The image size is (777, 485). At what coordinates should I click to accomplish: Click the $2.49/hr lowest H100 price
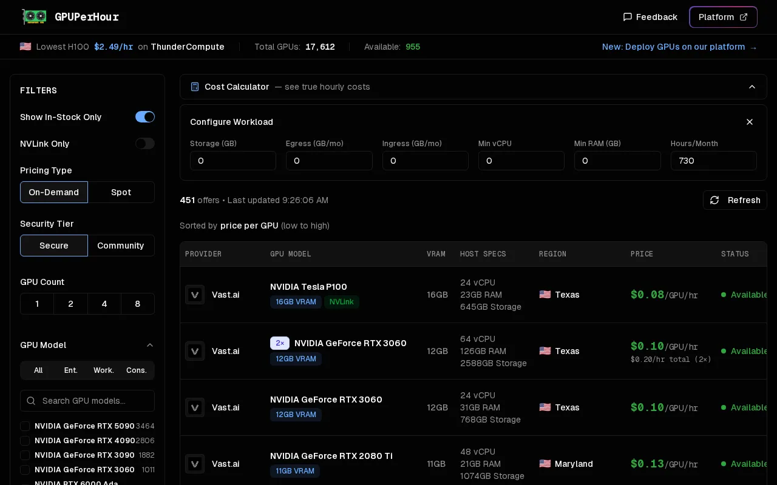click(x=114, y=47)
